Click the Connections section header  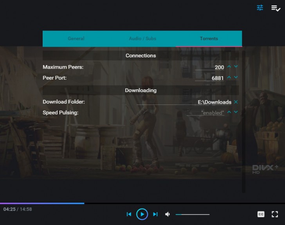pyautogui.click(x=141, y=56)
